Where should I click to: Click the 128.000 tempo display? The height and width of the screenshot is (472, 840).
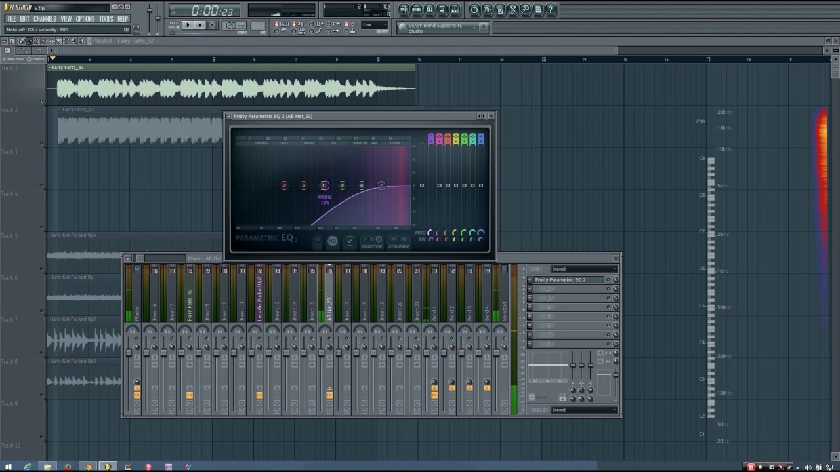pyautogui.click(x=234, y=25)
